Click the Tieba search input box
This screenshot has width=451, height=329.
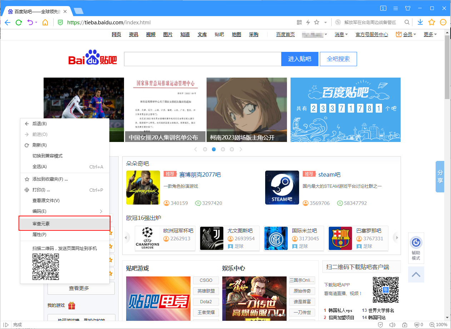click(x=203, y=59)
